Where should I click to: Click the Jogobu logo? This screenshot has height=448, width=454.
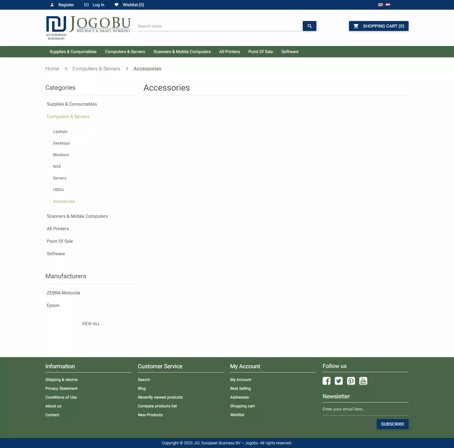click(x=88, y=28)
